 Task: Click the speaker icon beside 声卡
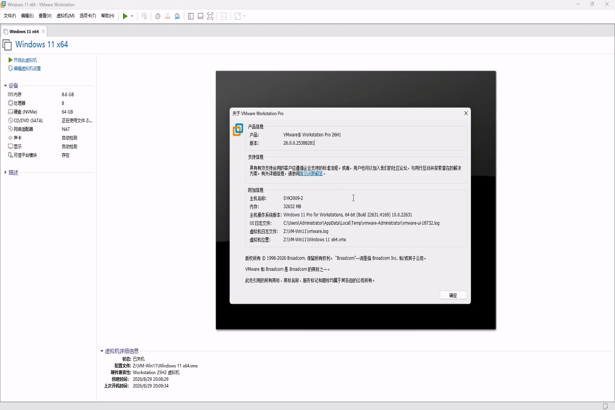[x=11, y=138]
